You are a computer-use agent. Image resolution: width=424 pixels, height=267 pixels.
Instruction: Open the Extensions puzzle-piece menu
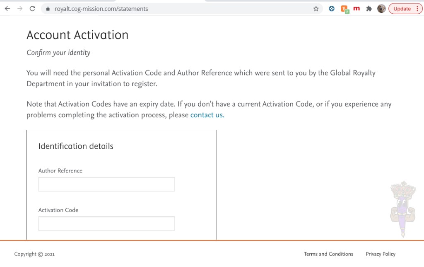pyautogui.click(x=369, y=9)
